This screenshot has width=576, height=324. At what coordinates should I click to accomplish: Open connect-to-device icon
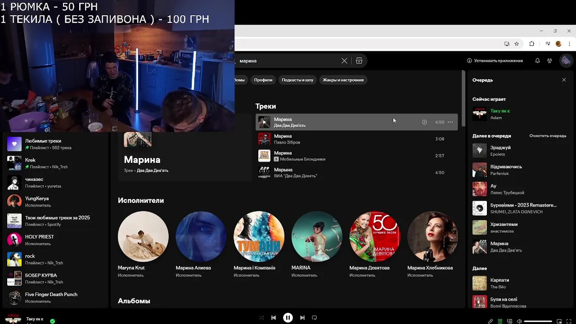click(510, 321)
